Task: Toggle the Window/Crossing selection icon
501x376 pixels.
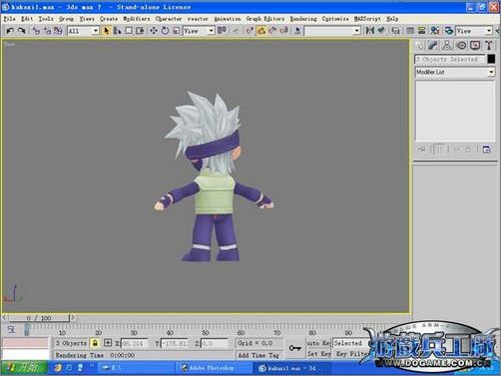Action: (140, 31)
